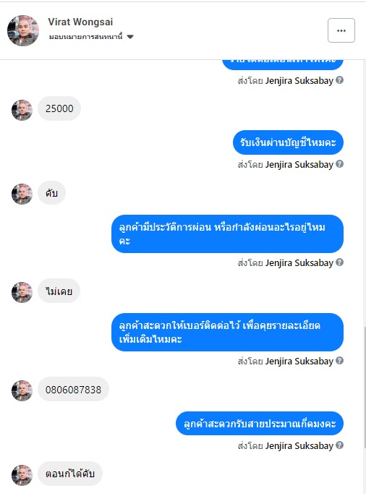Screen dimensions: 366x496
Task: Click the help icon under ลูกค้าสะดวกให้เบอร์ติดต่อไว้ message
Action: pos(339,361)
